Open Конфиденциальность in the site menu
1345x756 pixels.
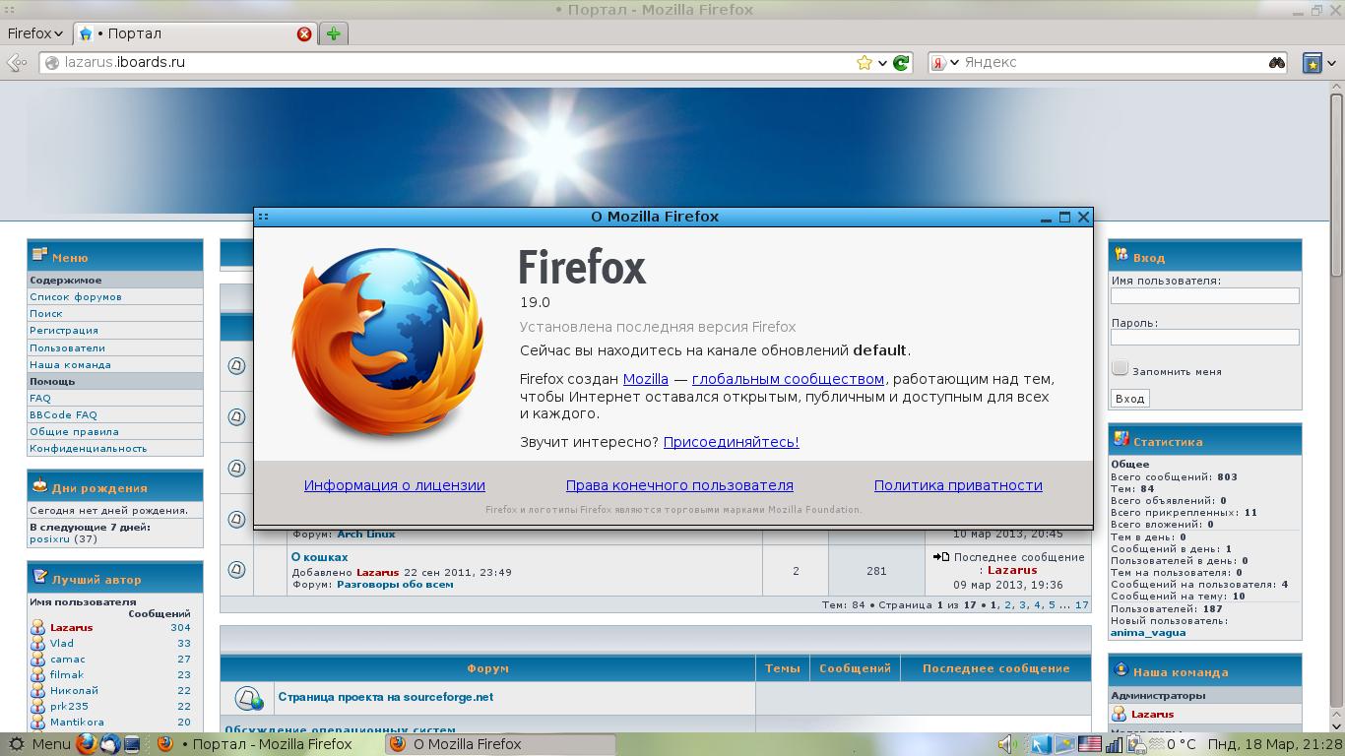tap(88, 449)
